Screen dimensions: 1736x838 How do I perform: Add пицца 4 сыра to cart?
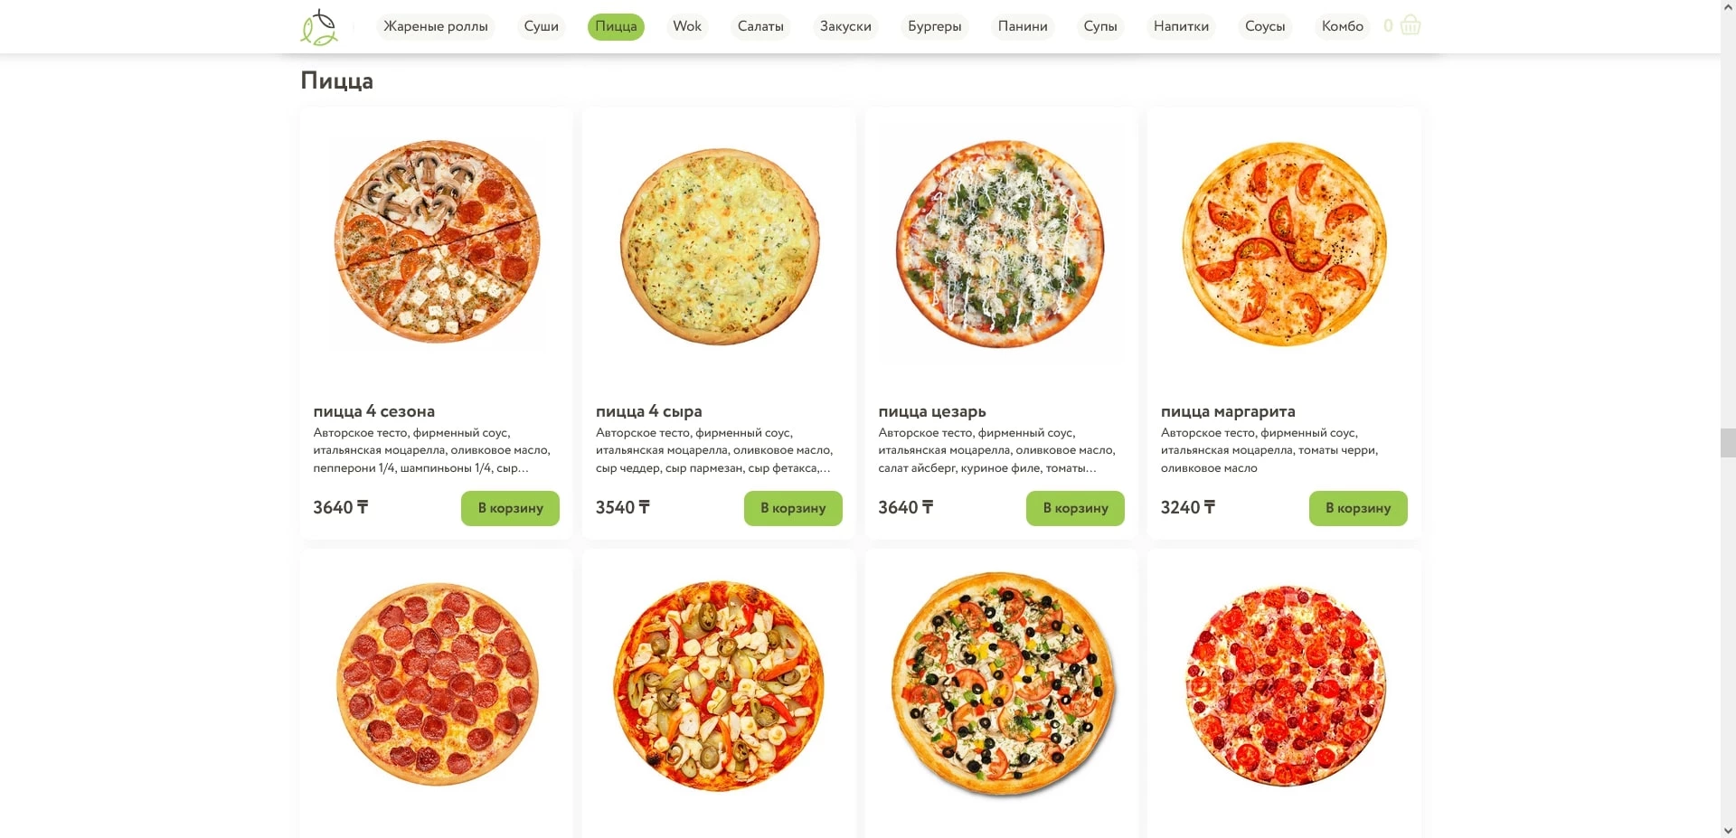(x=793, y=508)
